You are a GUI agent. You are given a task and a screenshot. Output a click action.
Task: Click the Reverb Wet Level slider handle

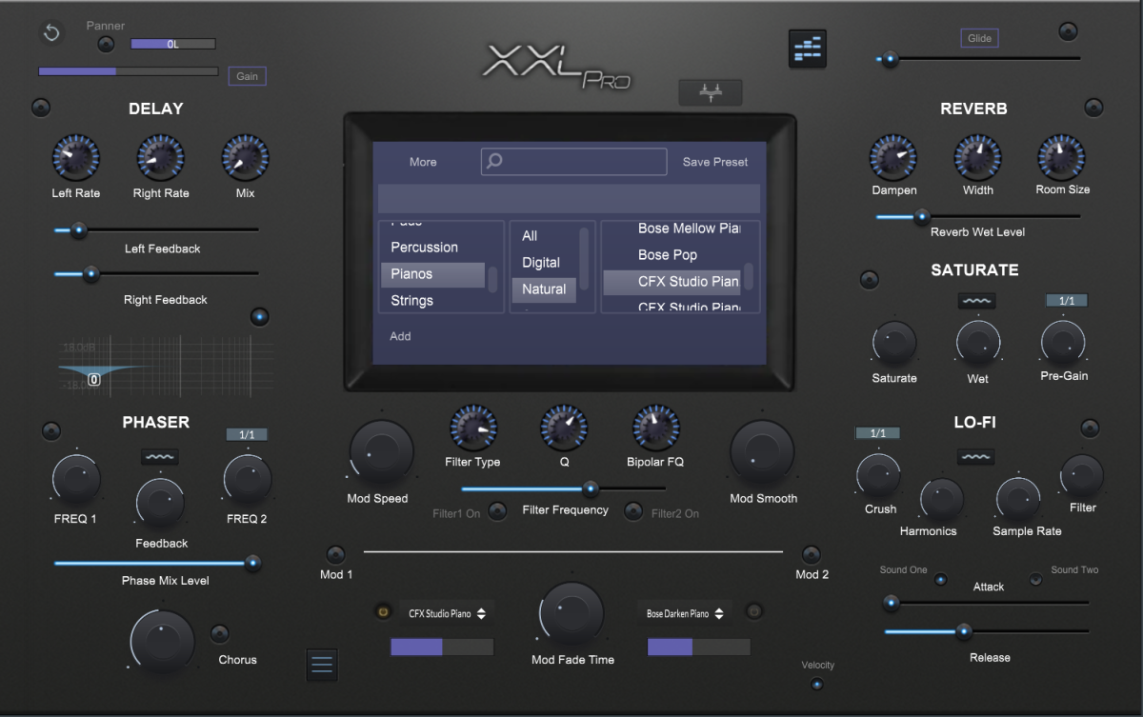(x=921, y=216)
